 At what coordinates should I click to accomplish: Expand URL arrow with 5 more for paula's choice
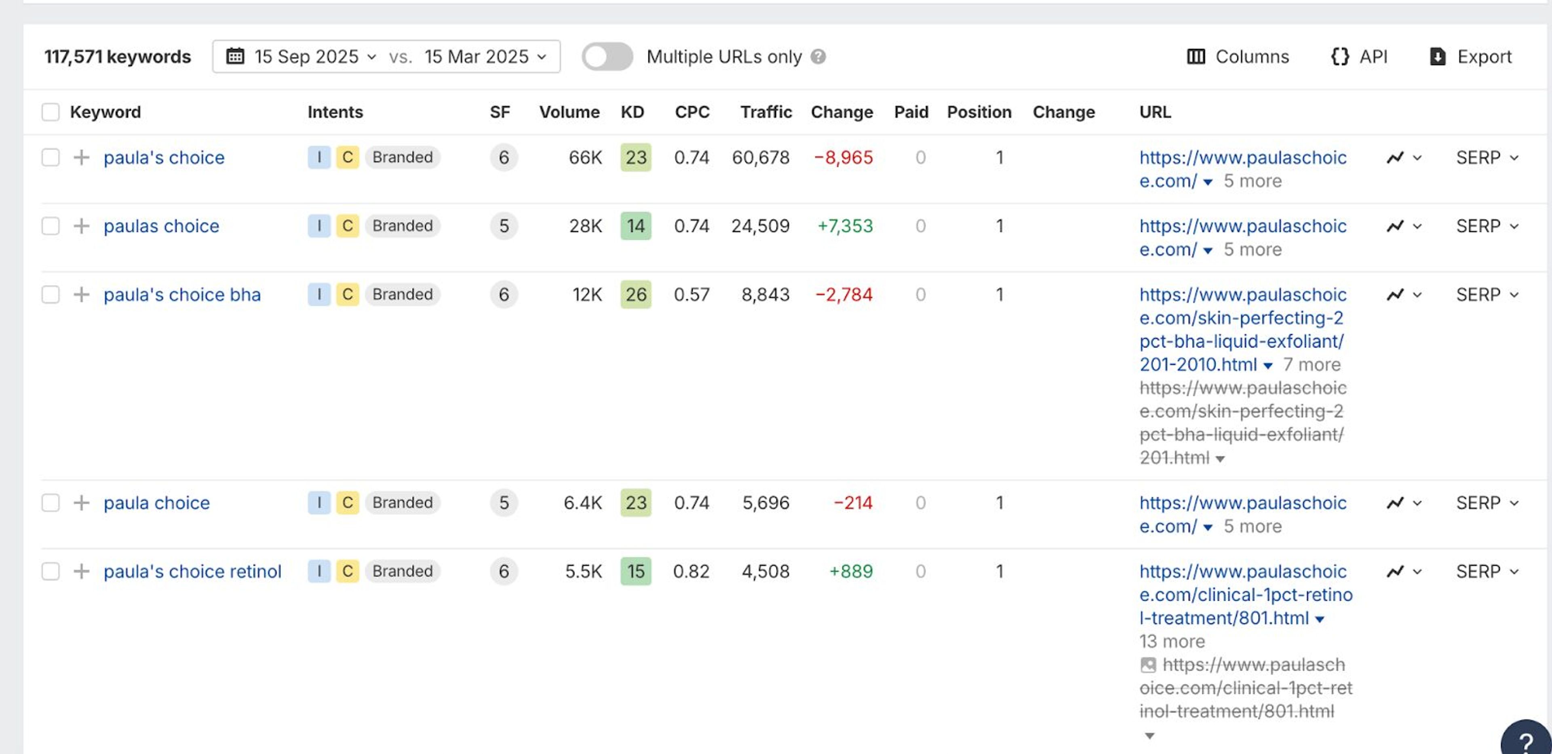(1207, 182)
